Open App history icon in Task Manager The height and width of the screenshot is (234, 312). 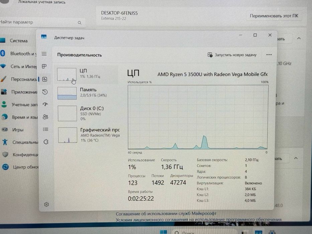coord(45,92)
